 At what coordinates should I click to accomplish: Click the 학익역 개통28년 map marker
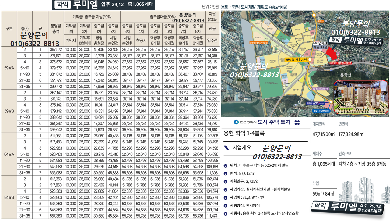297,60
